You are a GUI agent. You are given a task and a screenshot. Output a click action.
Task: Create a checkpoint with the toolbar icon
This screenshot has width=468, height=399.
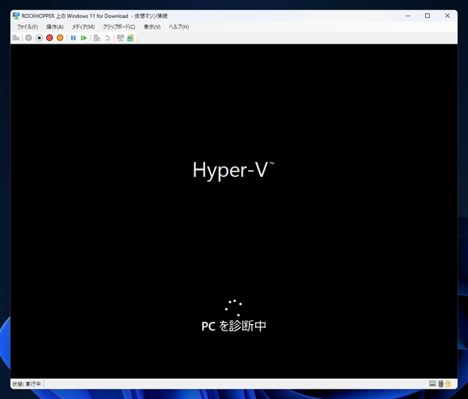point(97,38)
